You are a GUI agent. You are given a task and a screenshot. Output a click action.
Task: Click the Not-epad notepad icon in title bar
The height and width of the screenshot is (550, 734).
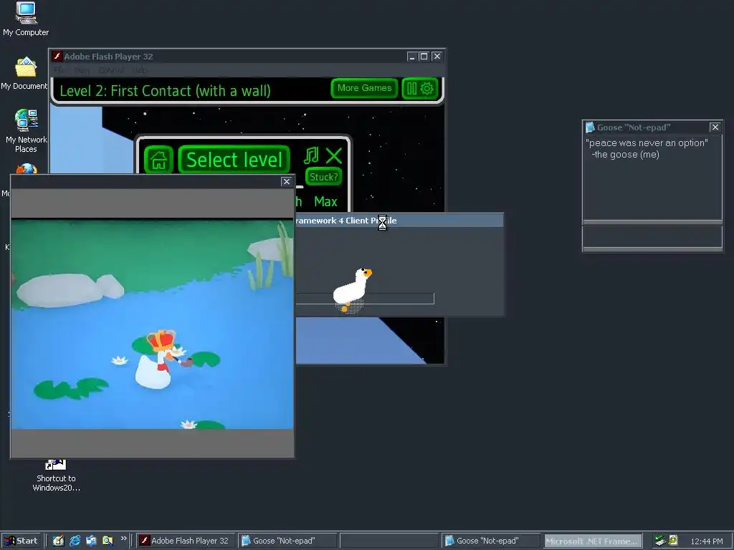(590, 127)
